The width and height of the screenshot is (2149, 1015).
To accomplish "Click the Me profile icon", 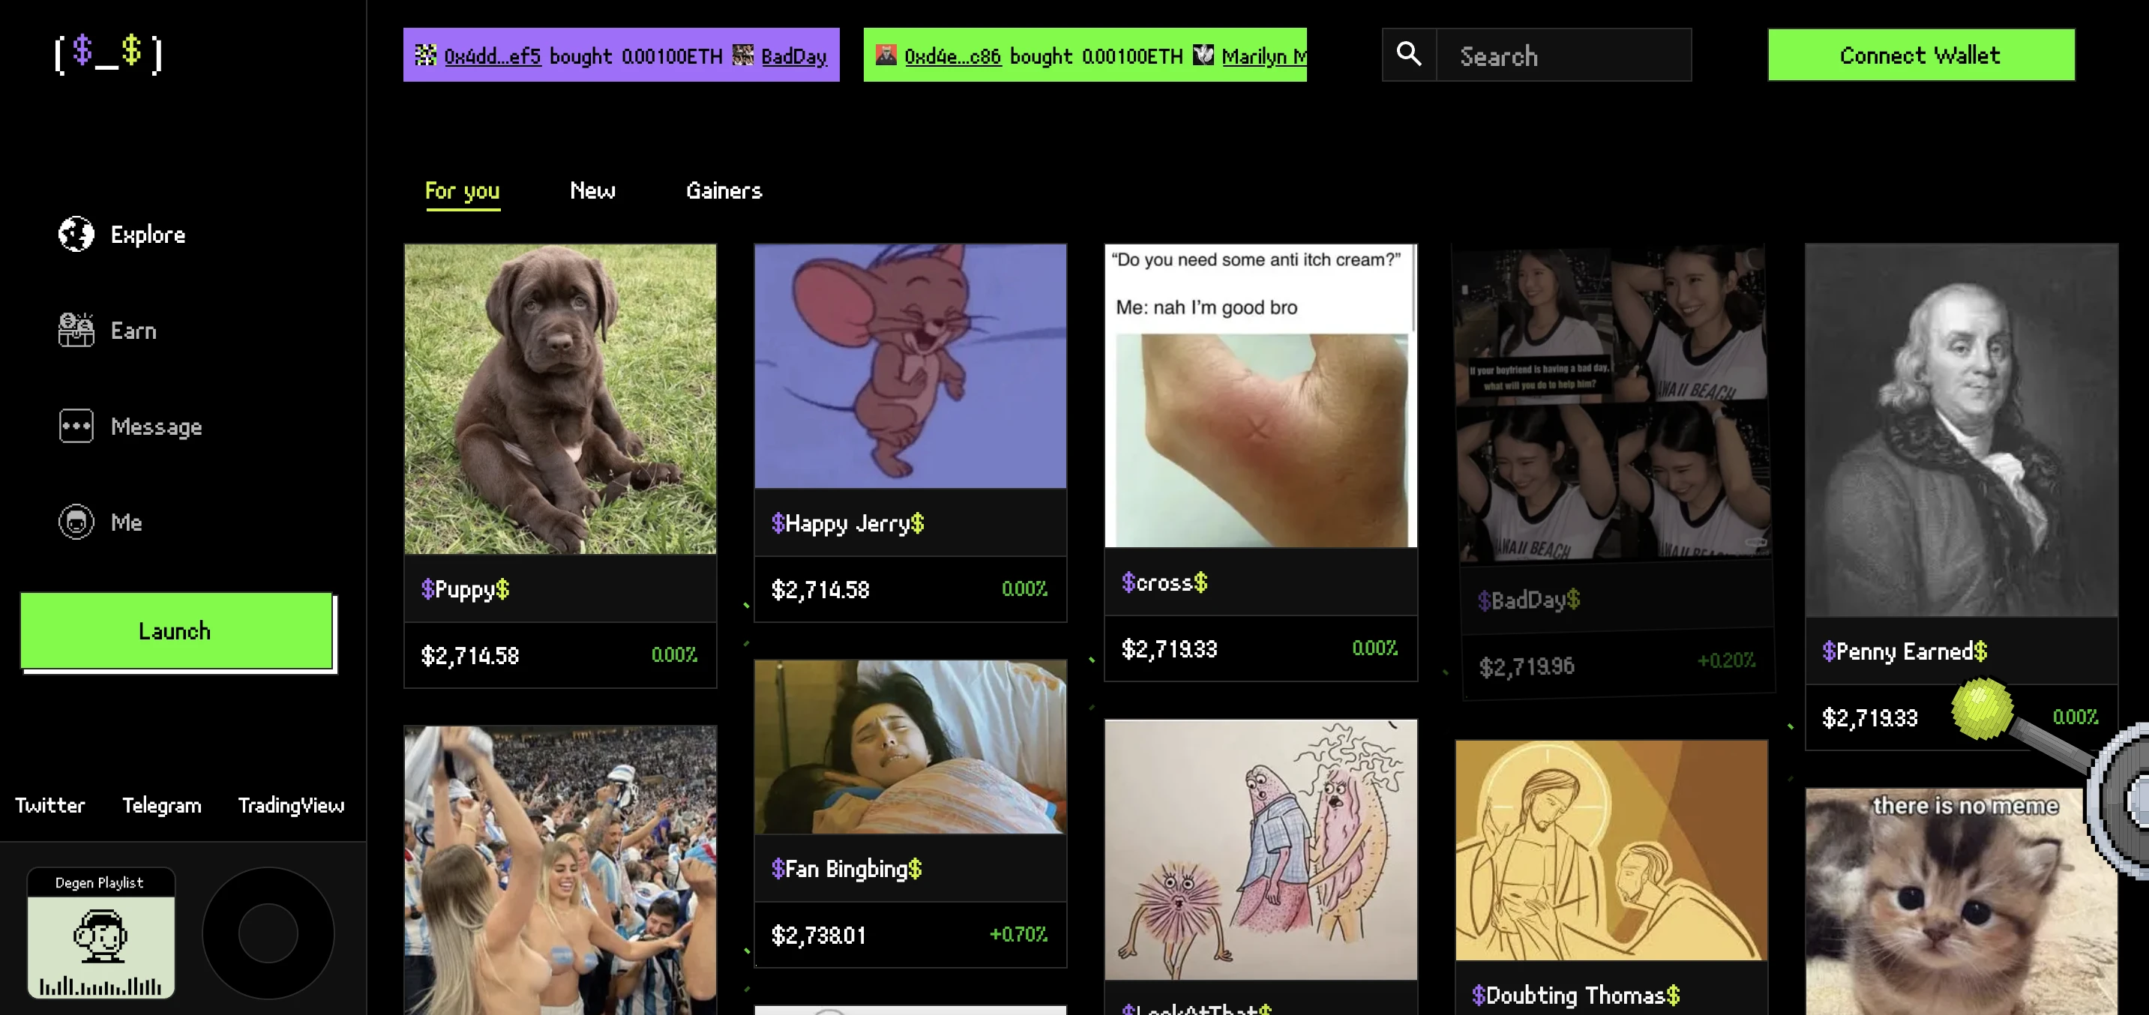I will coord(74,522).
